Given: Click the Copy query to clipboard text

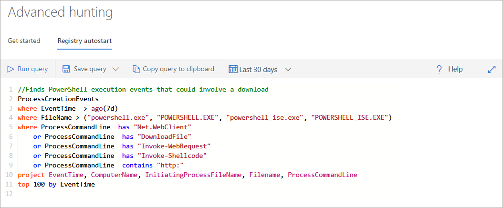Looking at the screenshot, I should [x=178, y=69].
